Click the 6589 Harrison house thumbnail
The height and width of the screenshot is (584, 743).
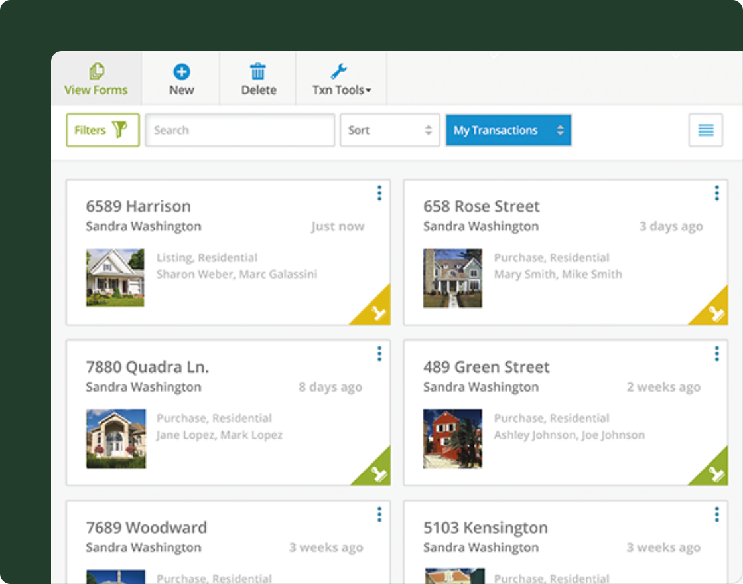point(115,277)
